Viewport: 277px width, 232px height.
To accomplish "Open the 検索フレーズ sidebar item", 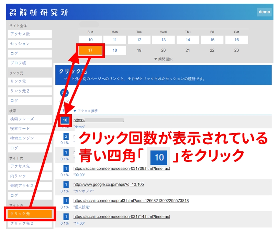I will coord(30,119).
